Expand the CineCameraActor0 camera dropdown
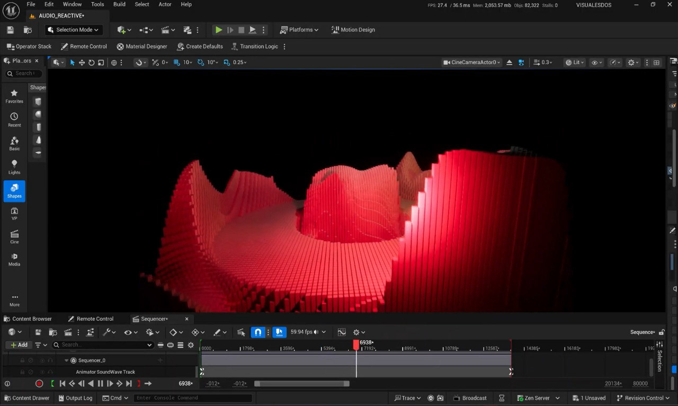Viewport: 678px width, 406px height. (472, 63)
